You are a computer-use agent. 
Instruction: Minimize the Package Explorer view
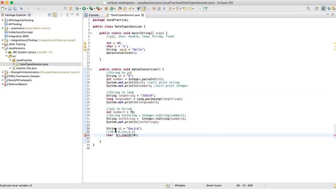(x=72, y=15)
